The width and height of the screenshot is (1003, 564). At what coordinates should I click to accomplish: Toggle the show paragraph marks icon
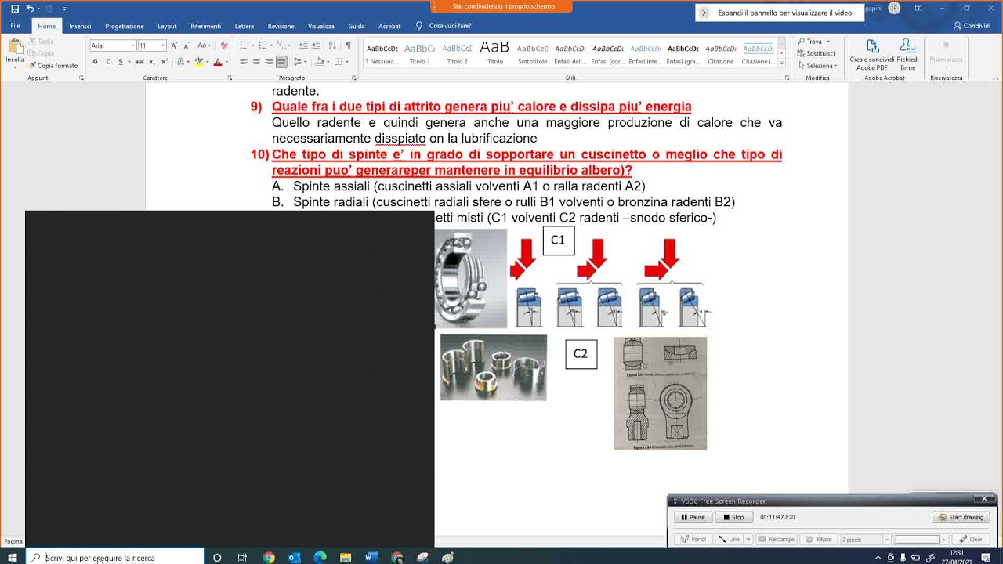pyautogui.click(x=348, y=45)
